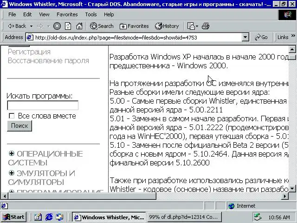The image size is (297, 223).
Task: Click the address bar URL field
Action: coord(138,38)
